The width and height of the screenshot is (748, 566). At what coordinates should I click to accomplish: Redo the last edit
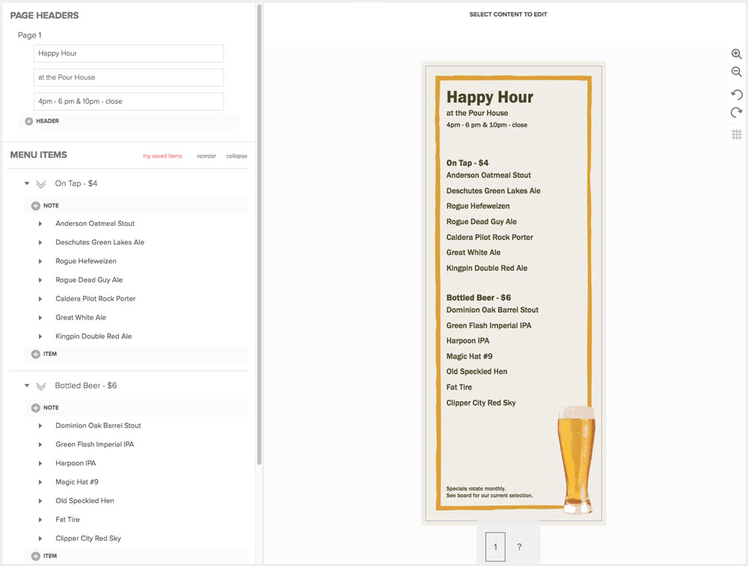(x=737, y=113)
